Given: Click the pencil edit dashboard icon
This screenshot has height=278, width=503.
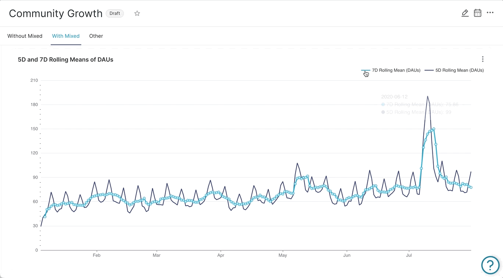Looking at the screenshot, I should (465, 13).
